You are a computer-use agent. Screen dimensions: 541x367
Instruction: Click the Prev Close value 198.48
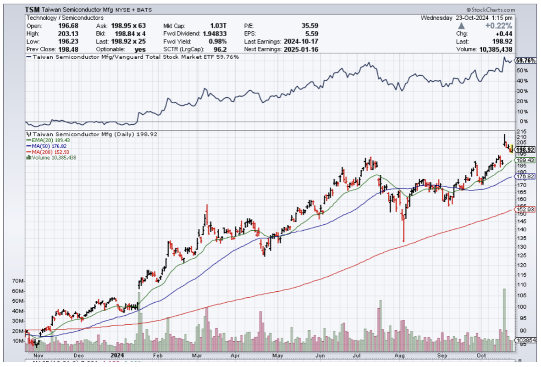(x=68, y=50)
